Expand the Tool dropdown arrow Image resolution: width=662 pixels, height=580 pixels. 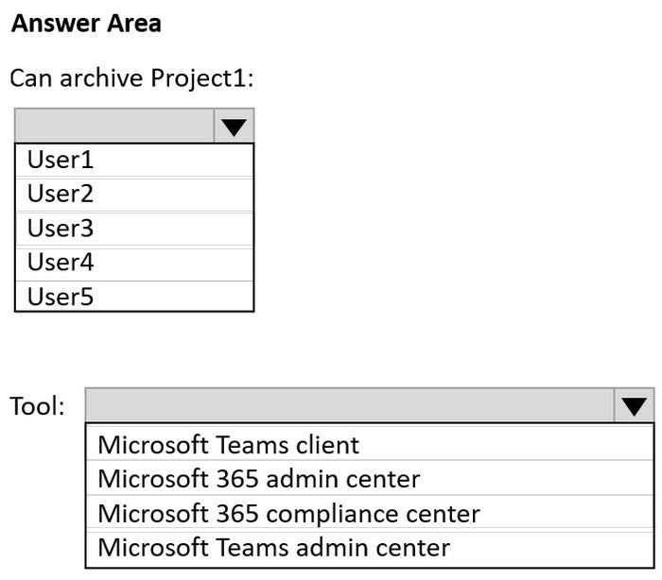click(x=634, y=406)
